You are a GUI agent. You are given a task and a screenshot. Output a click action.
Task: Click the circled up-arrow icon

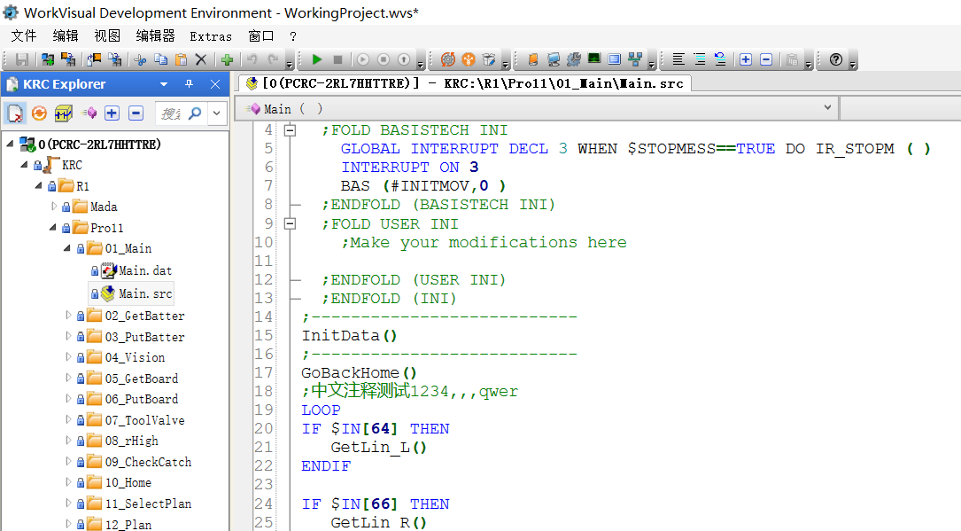[403, 59]
